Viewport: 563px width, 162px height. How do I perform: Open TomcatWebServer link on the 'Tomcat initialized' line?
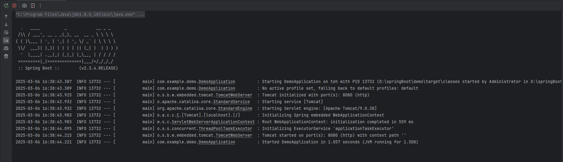(x=234, y=95)
